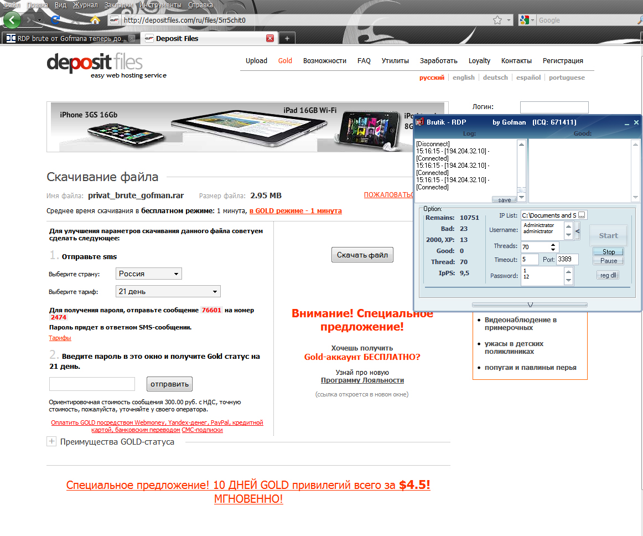
Task: Click the Password list scroll down arrow
Action: tap(569, 281)
